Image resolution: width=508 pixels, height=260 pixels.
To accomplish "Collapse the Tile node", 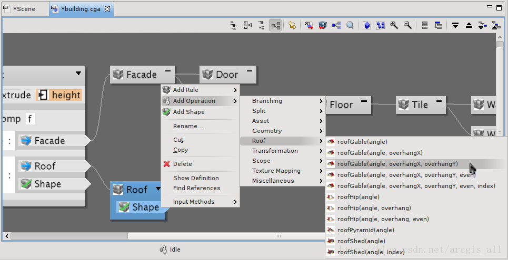I will [439, 101].
